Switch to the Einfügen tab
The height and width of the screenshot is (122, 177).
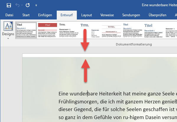click(x=45, y=15)
